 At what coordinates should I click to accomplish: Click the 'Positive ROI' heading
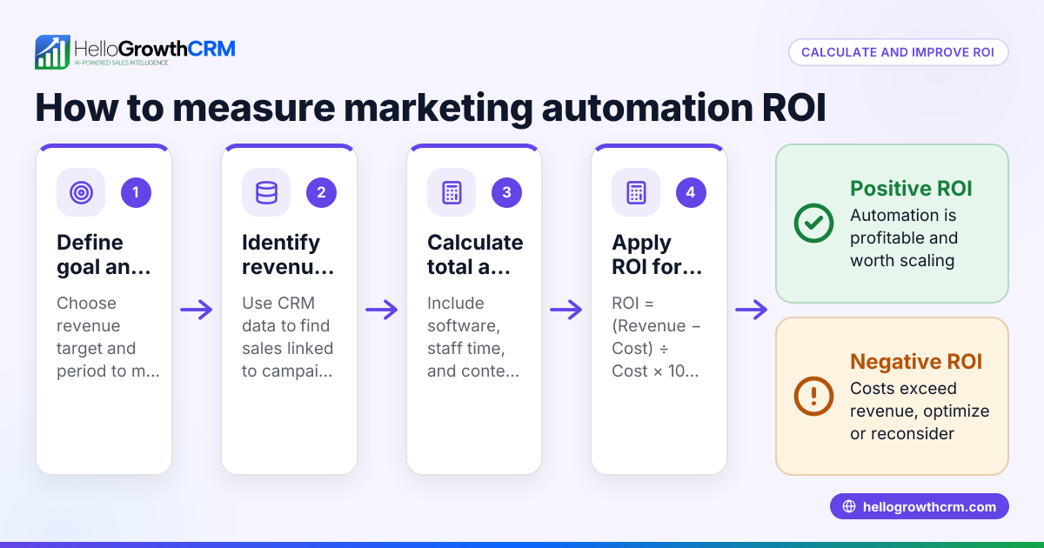coord(911,189)
